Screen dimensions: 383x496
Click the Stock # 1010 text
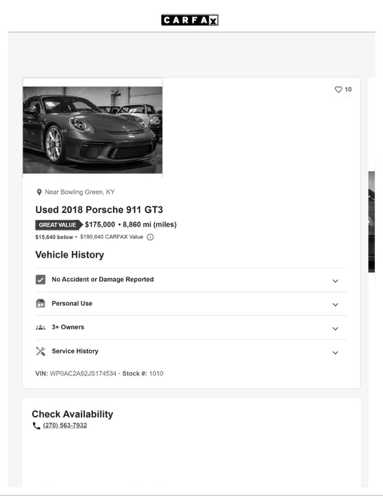click(143, 373)
